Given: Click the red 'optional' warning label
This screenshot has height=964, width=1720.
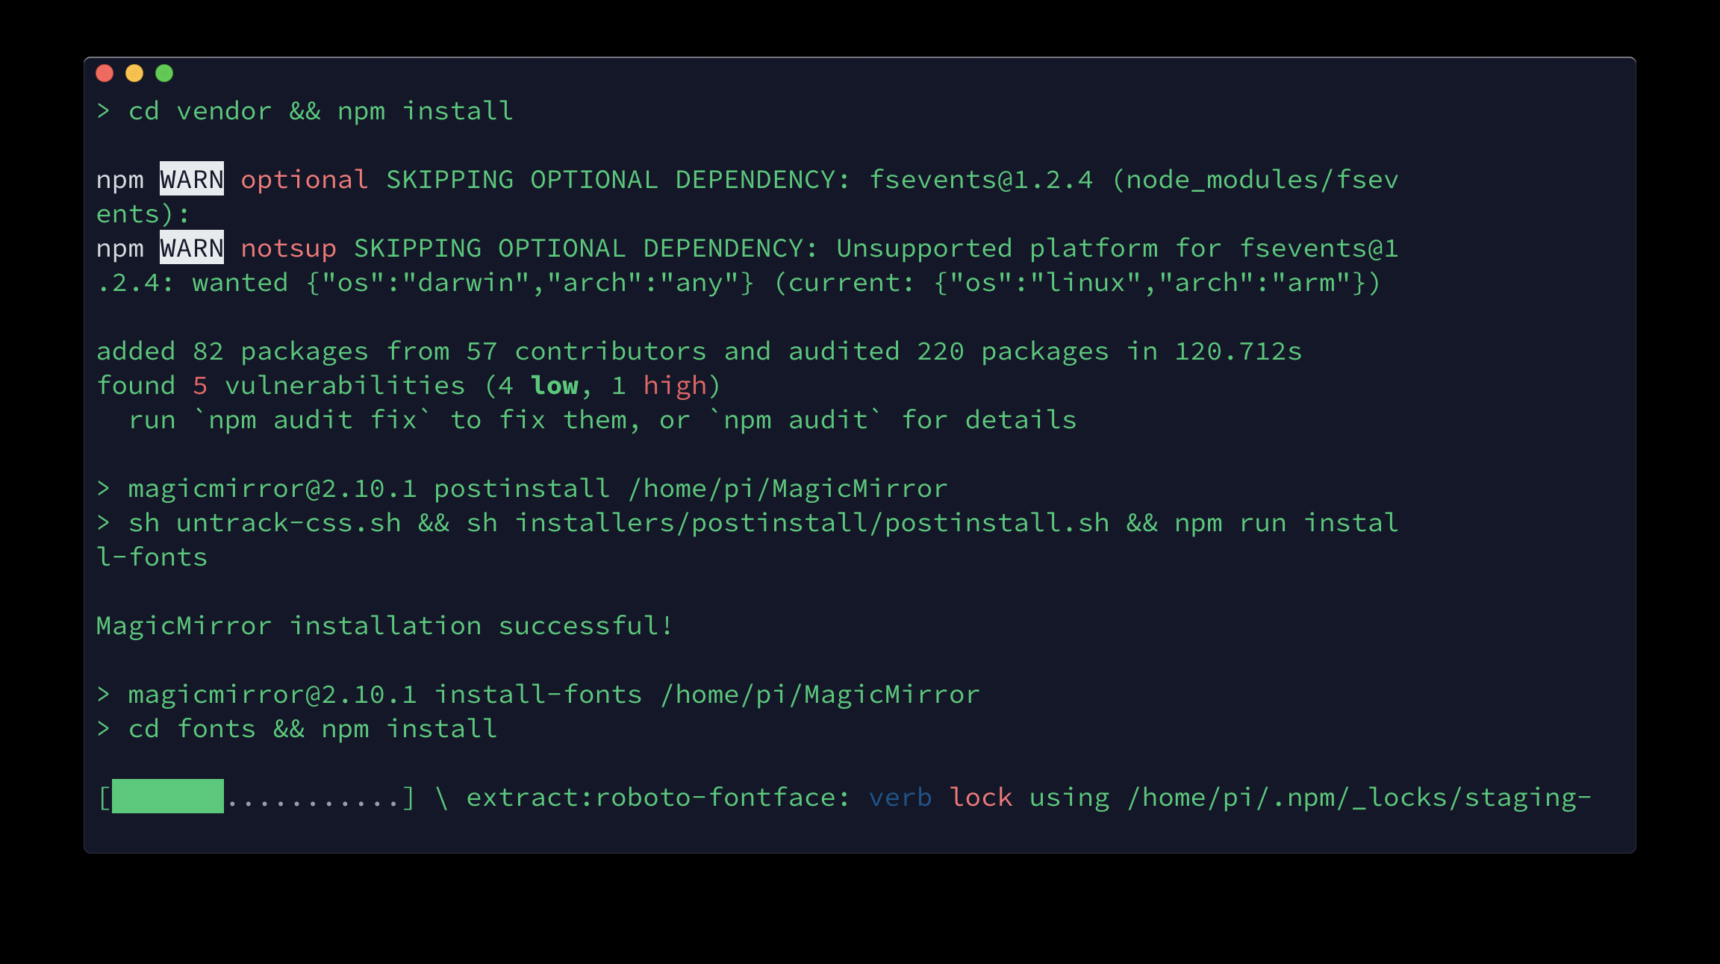Looking at the screenshot, I should tap(305, 180).
